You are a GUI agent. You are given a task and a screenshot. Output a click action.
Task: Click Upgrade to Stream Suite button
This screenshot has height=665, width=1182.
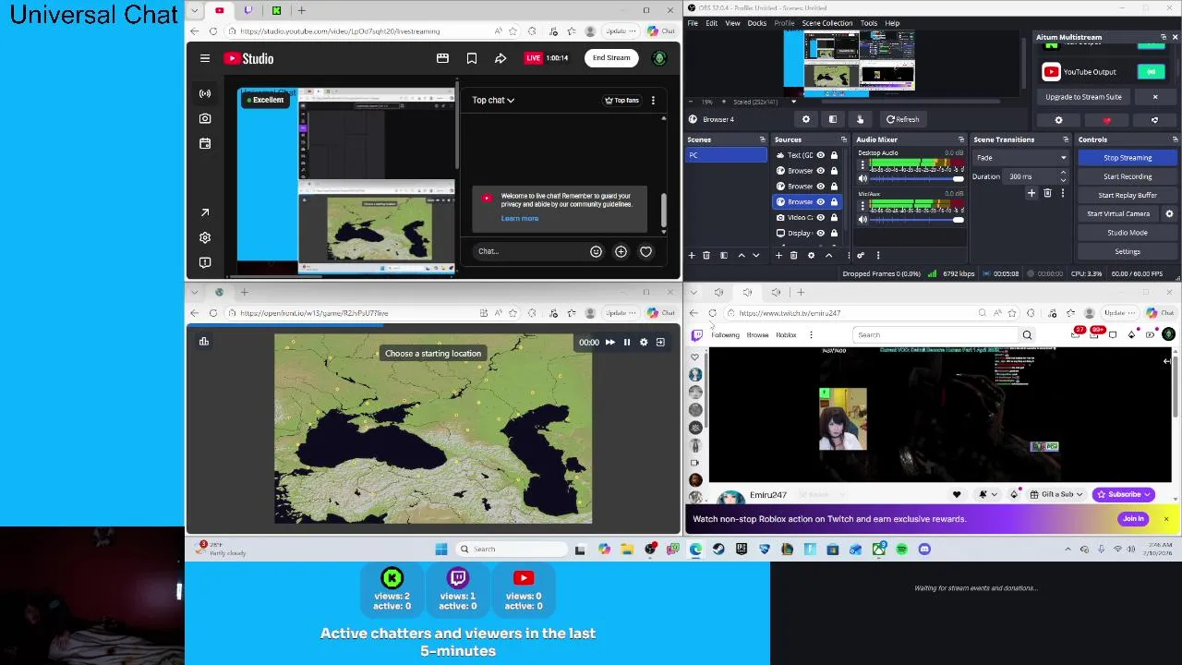1083,97
